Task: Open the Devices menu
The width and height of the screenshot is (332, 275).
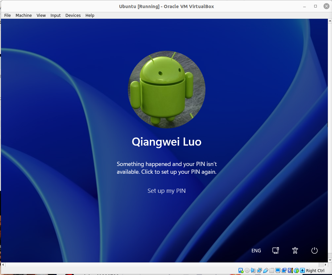Action: click(73, 16)
